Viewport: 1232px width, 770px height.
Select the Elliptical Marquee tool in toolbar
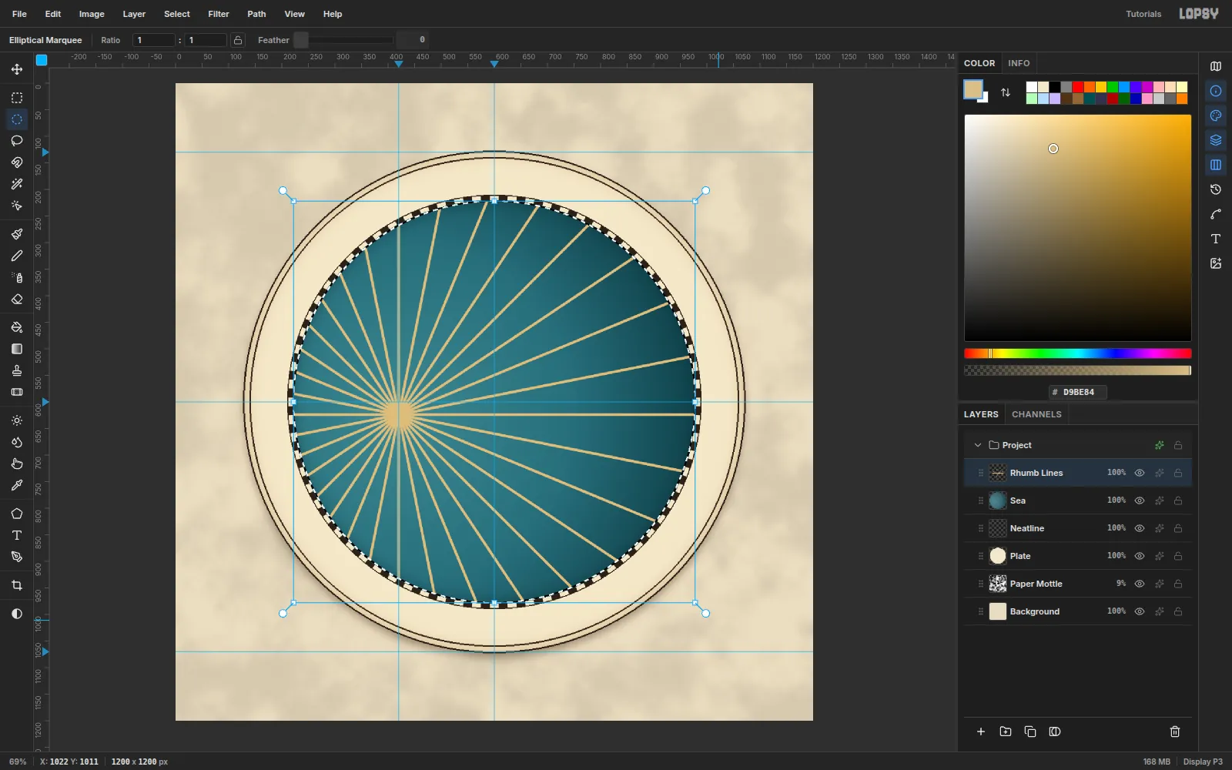17,119
